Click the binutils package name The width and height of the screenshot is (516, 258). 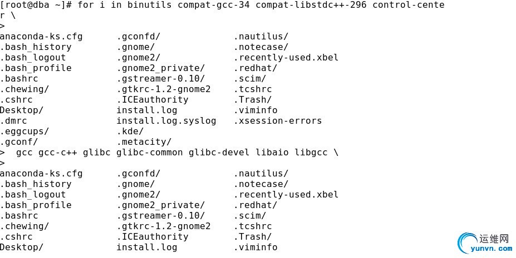point(150,5)
